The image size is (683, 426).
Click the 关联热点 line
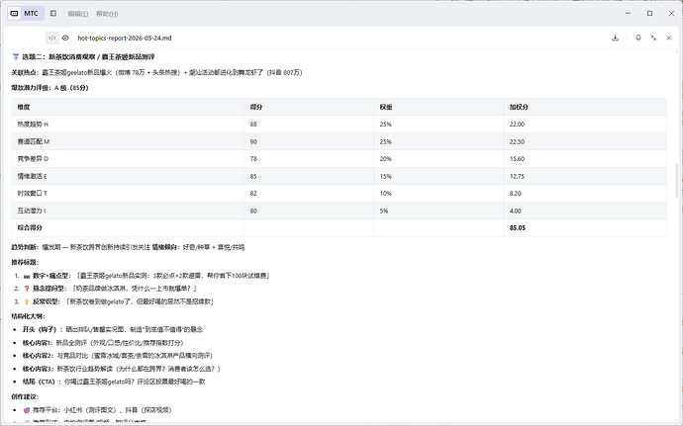156,72
